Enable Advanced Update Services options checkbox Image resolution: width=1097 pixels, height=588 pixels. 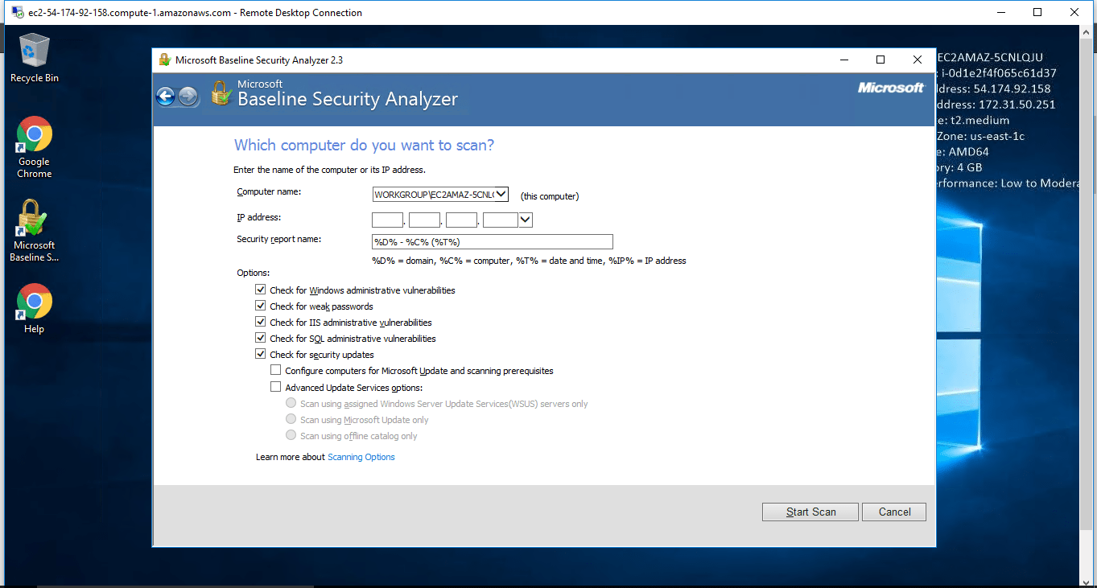point(276,387)
